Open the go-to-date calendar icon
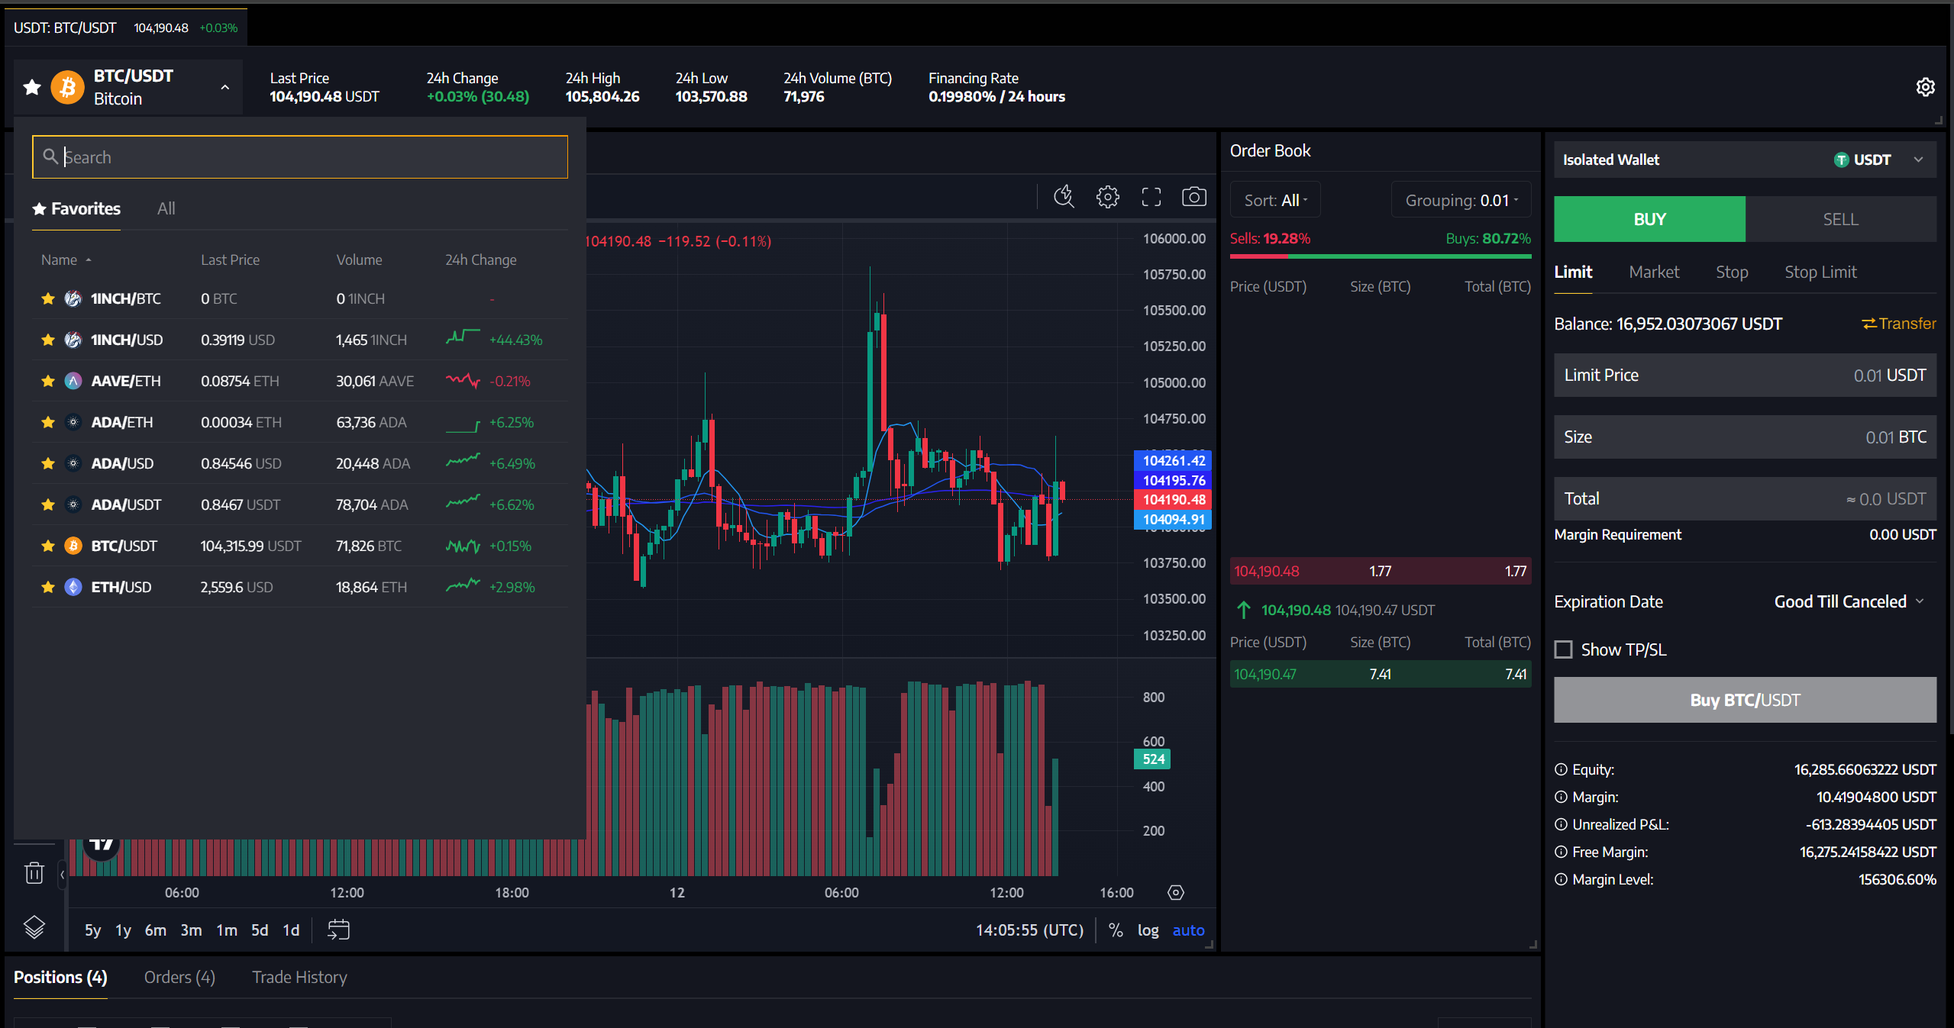This screenshot has width=1954, height=1028. tap(338, 930)
